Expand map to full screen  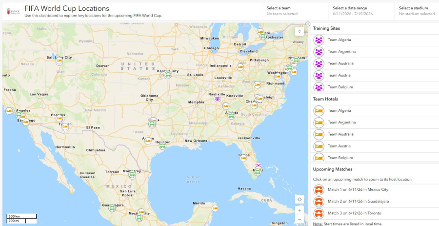click(308, 24)
